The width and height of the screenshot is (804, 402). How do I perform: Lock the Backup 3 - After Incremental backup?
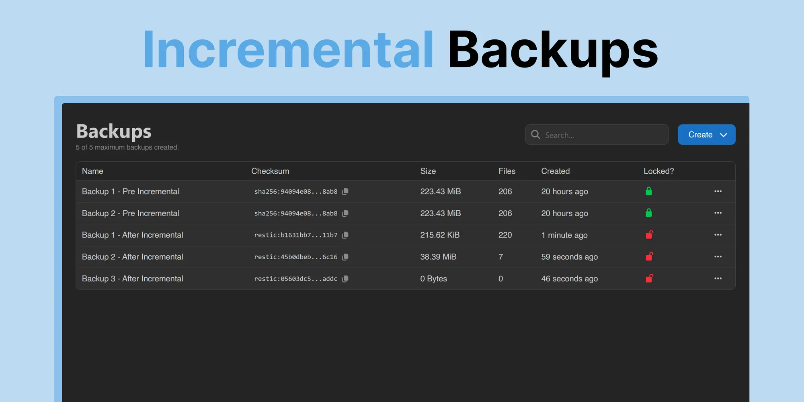(x=649, y=278)
